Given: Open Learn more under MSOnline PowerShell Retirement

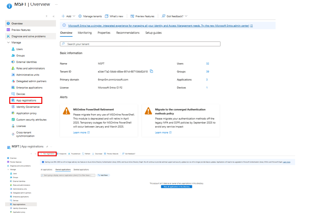Looking at the screenshot, I should coord(81,133).
